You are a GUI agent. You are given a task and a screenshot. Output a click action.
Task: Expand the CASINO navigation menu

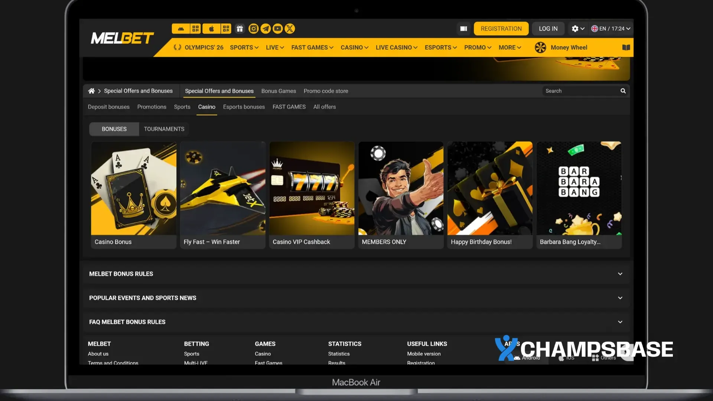pyautogui.click(x=354, y=48)
